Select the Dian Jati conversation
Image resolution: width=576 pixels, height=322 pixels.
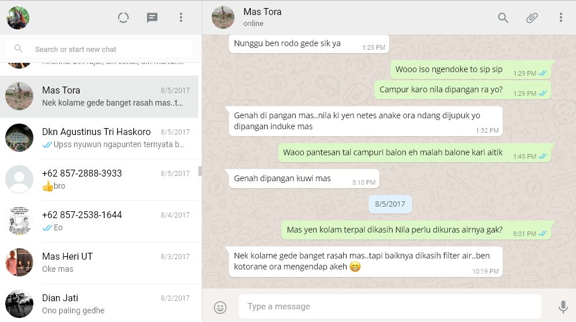tap(99, 303)
